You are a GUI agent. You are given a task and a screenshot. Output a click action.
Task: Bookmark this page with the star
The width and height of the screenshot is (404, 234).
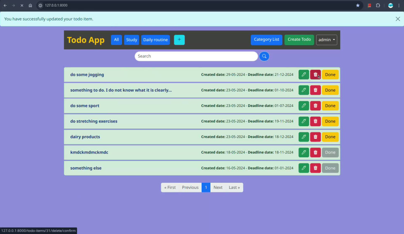358,5
